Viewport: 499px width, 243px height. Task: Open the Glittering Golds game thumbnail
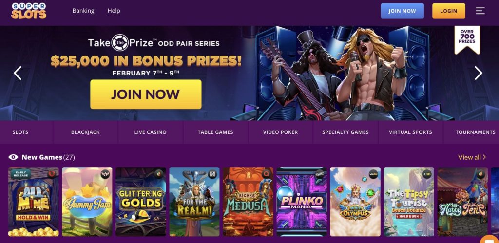[141, 202]
